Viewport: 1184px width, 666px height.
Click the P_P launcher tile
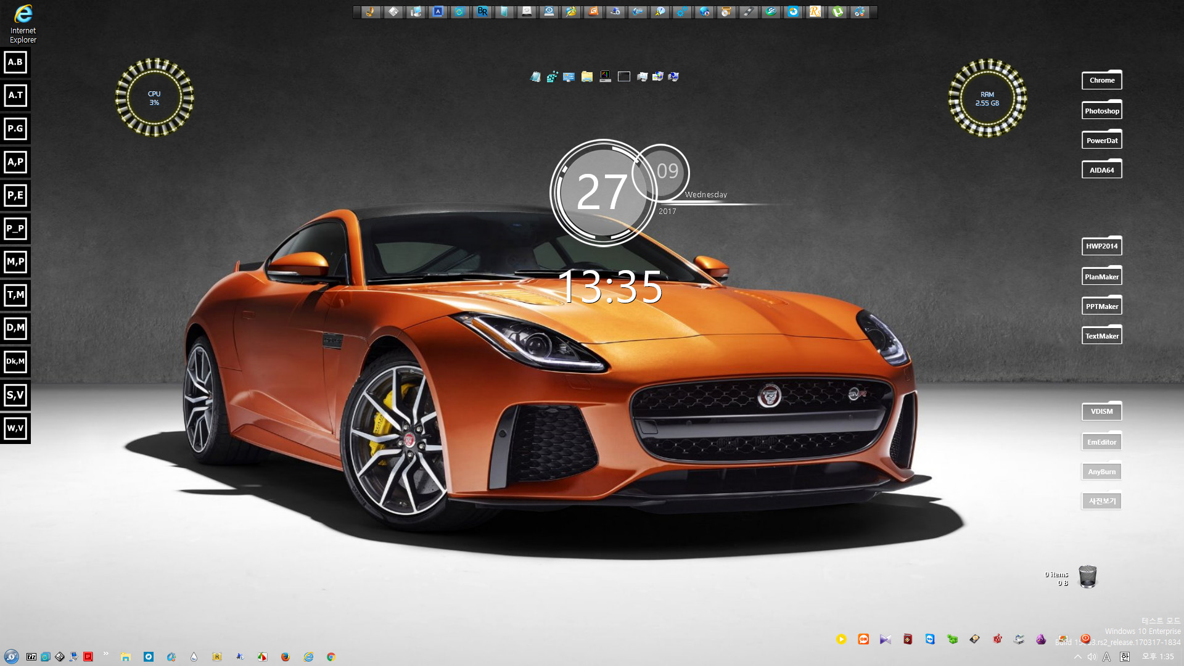(x=15, y=229)
